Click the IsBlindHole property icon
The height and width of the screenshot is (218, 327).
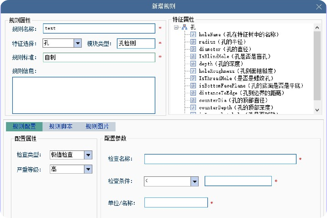[193, 56]
